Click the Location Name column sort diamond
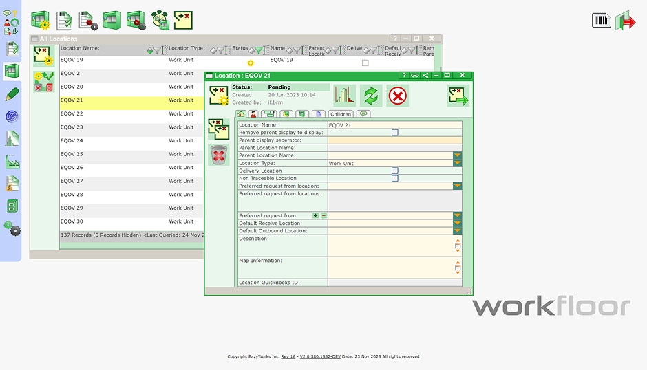 click(150, 51)
